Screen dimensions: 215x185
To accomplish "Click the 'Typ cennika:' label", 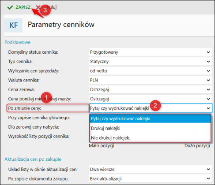I will [20, 61].
